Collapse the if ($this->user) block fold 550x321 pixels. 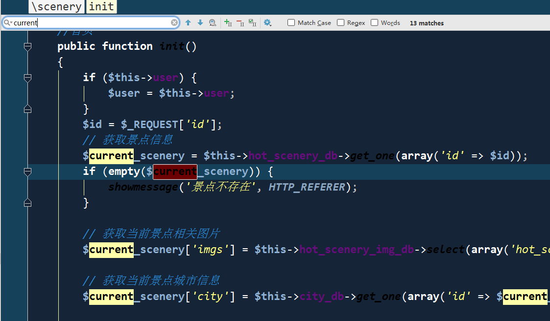28,78
